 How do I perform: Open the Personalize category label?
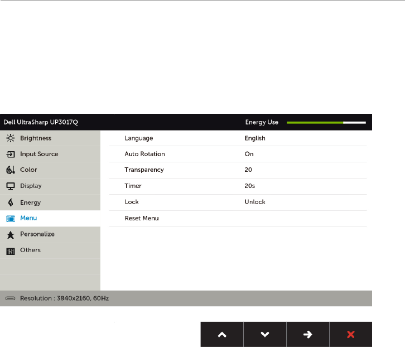pyautogui.click(x=37, y=234)
